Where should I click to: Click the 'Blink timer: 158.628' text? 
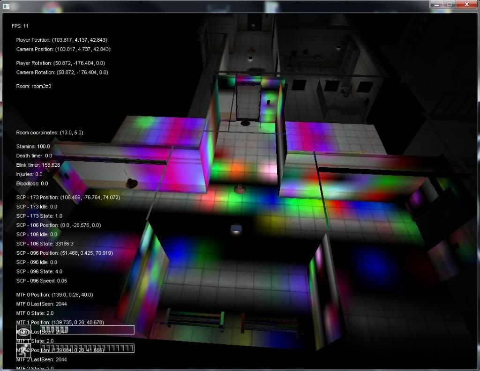pos(38,165)
